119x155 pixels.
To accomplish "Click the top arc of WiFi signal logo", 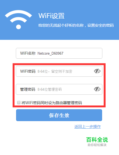I will 19,13.
